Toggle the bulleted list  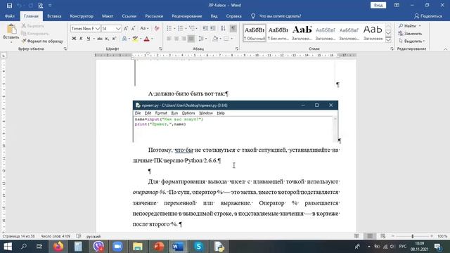(169, 28)
